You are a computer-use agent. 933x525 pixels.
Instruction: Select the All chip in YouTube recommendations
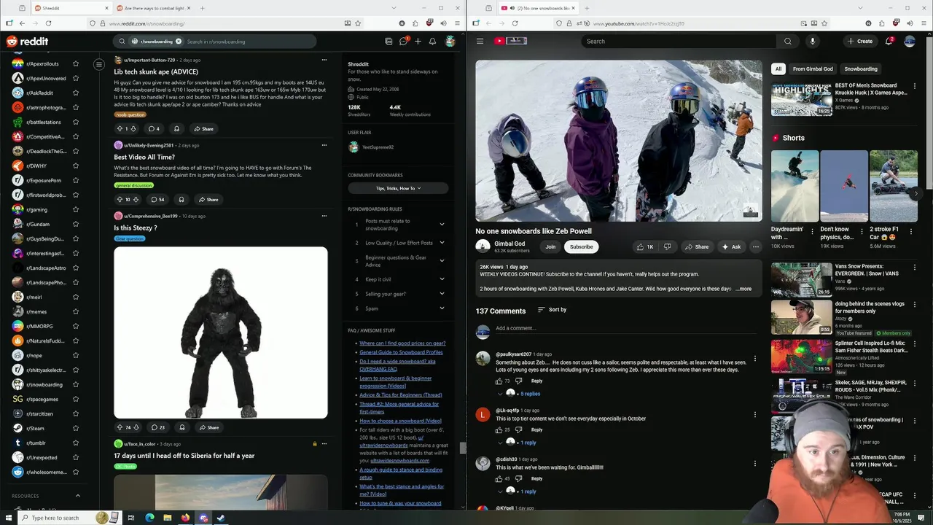point(778,69)
